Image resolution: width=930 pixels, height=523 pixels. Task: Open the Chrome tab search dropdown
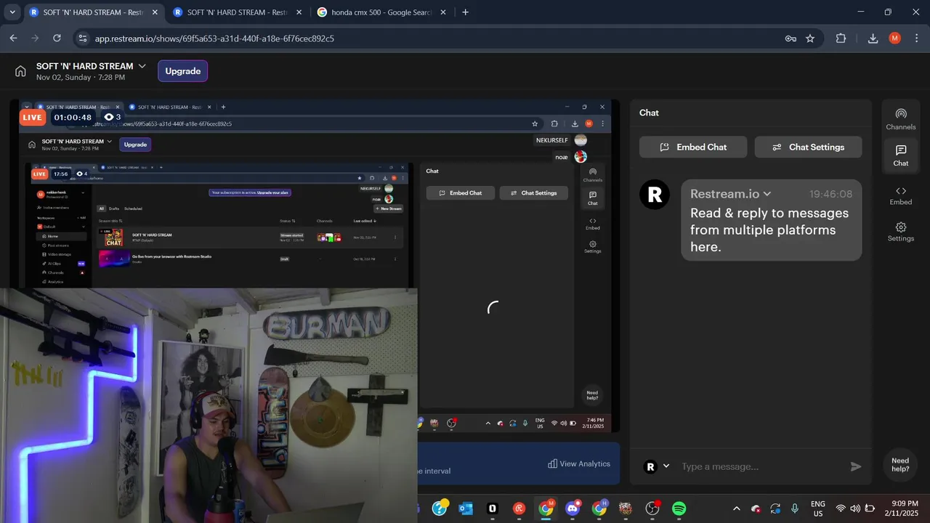click(x=12, y=12)
